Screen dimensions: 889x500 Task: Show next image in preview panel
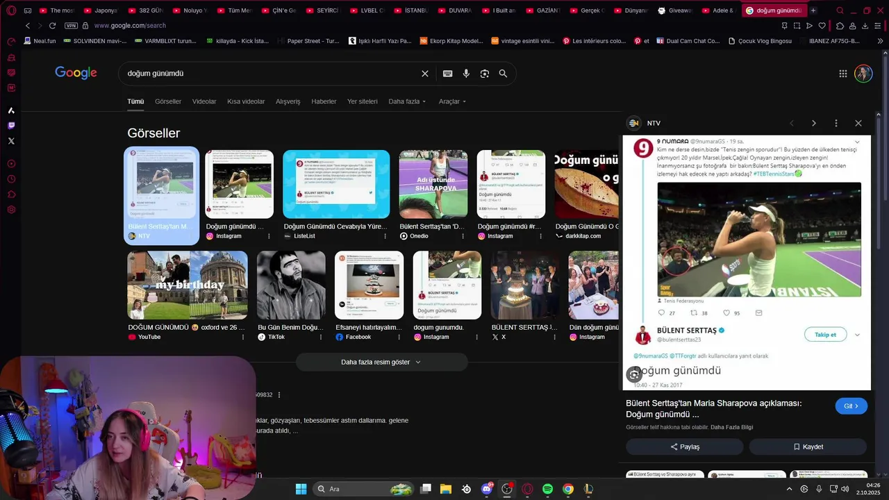(x=814, y=123)
